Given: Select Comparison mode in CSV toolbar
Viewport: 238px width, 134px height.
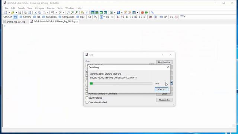Looking at the screenshot, I should (67, 17).
